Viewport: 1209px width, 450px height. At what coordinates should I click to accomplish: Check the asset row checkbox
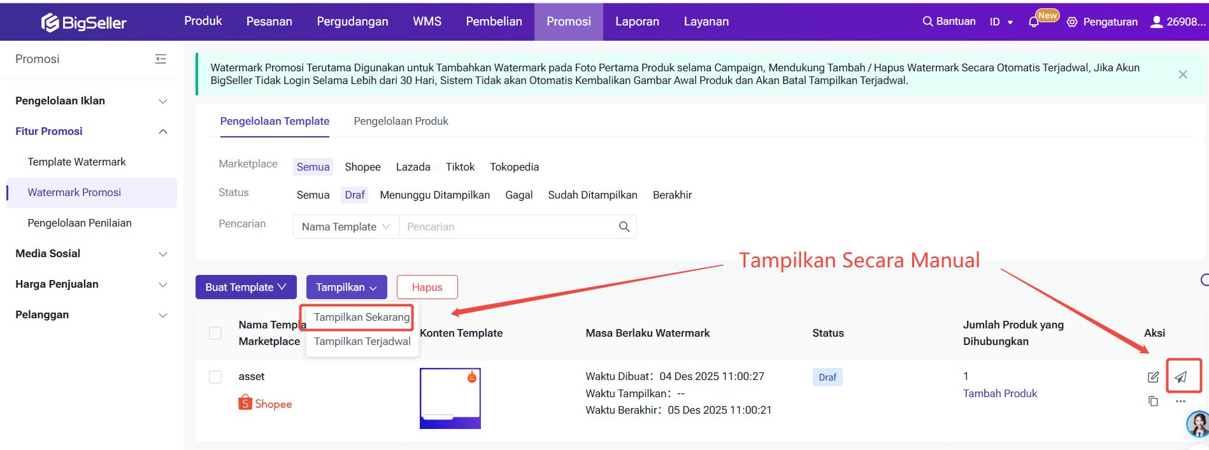click(x=215, y=377)
